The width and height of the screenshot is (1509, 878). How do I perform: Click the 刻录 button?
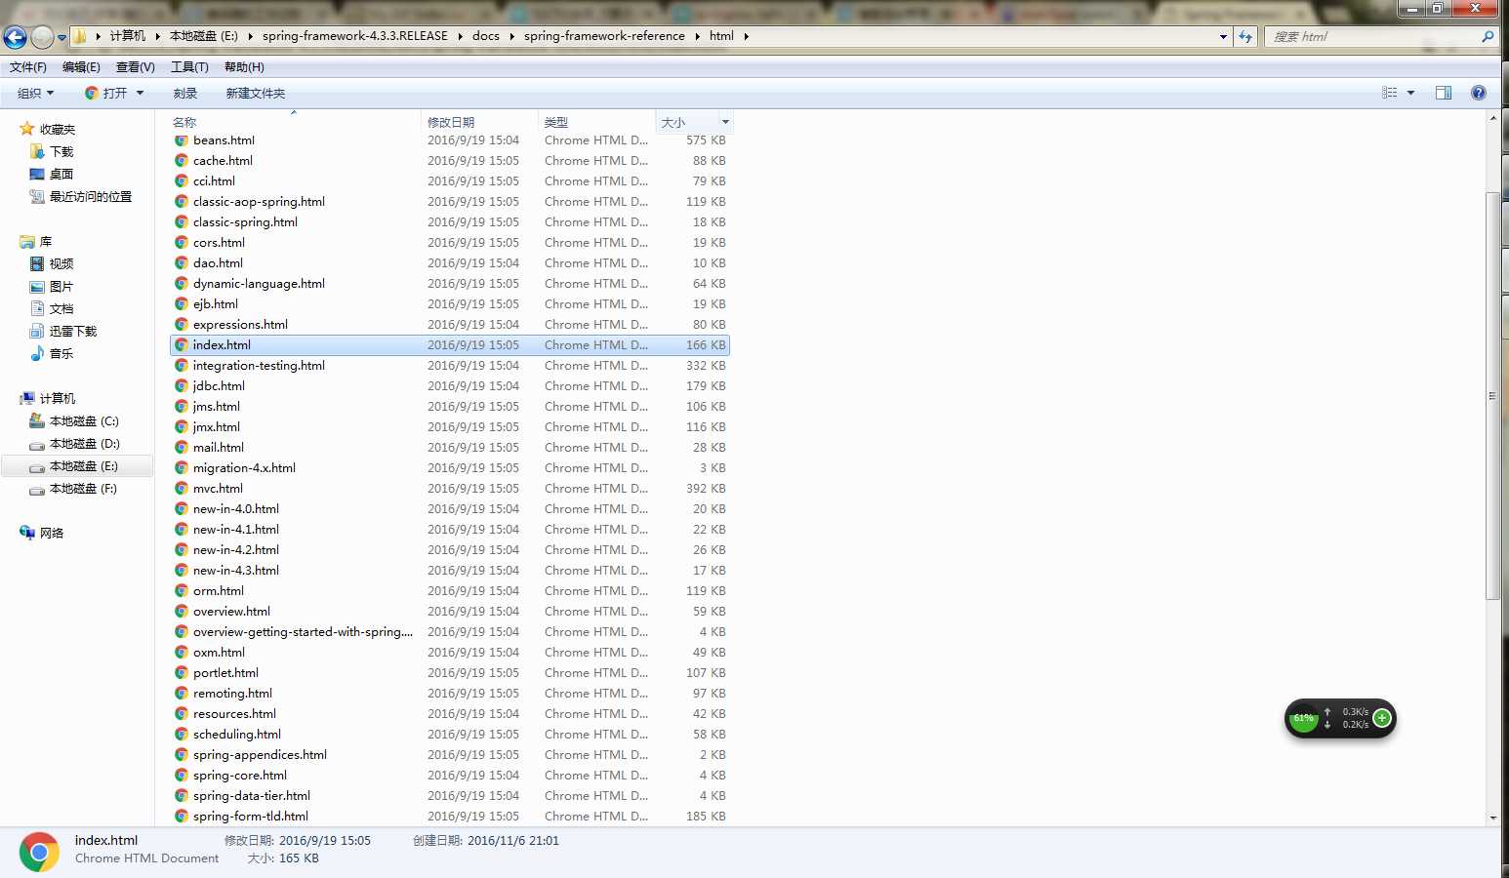(184, 93)
